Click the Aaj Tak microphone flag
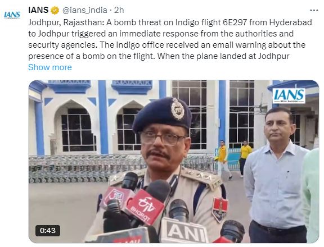Image resolution: width=324 pixels, height=247 pixels. coord(116,197)
